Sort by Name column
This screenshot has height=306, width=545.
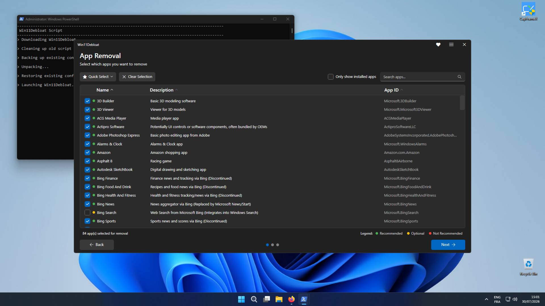[105, 90]
